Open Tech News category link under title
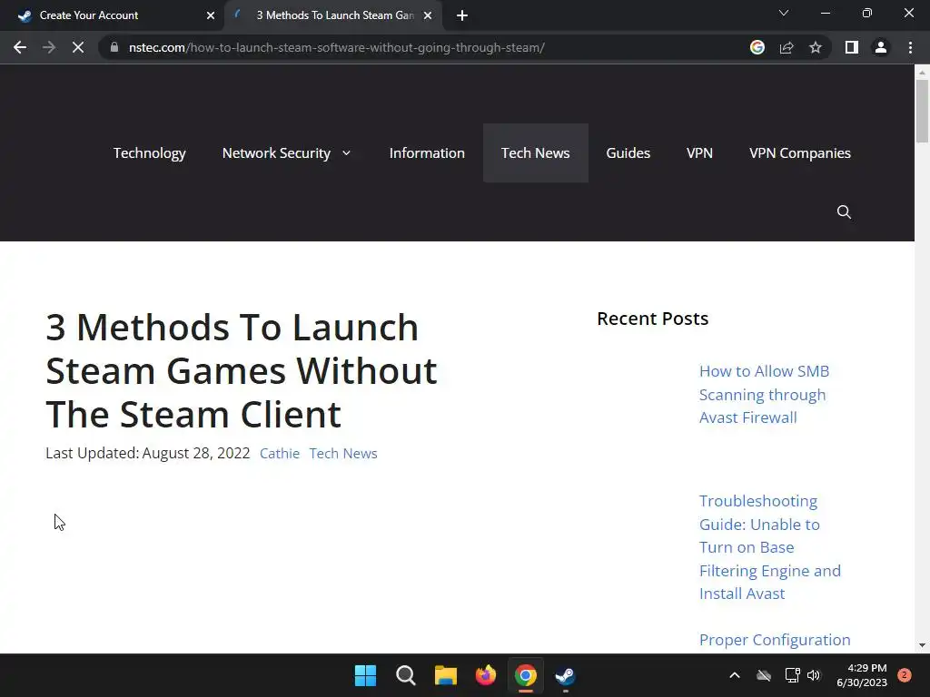 (342, 454)
